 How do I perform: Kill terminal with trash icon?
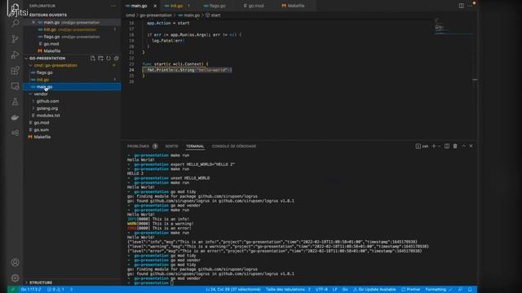point(455,146)
